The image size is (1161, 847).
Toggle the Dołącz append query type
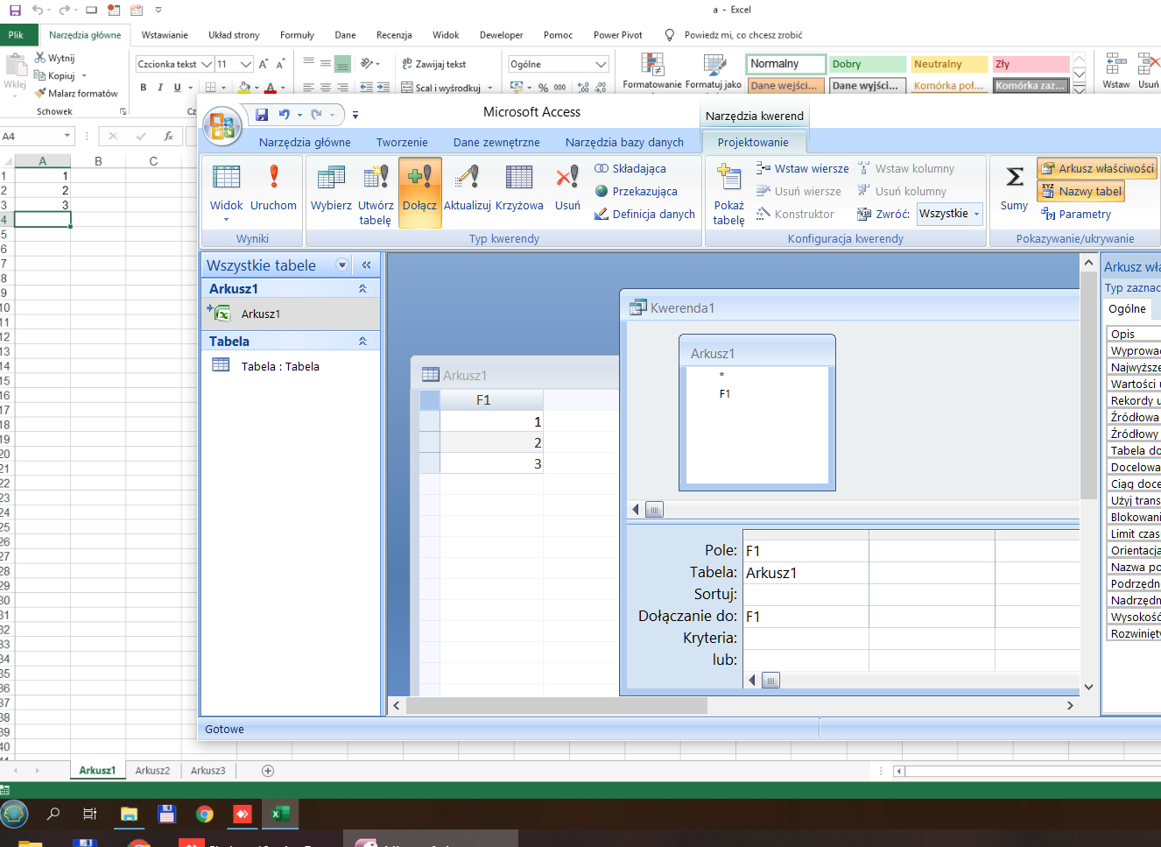click(419, 193)
